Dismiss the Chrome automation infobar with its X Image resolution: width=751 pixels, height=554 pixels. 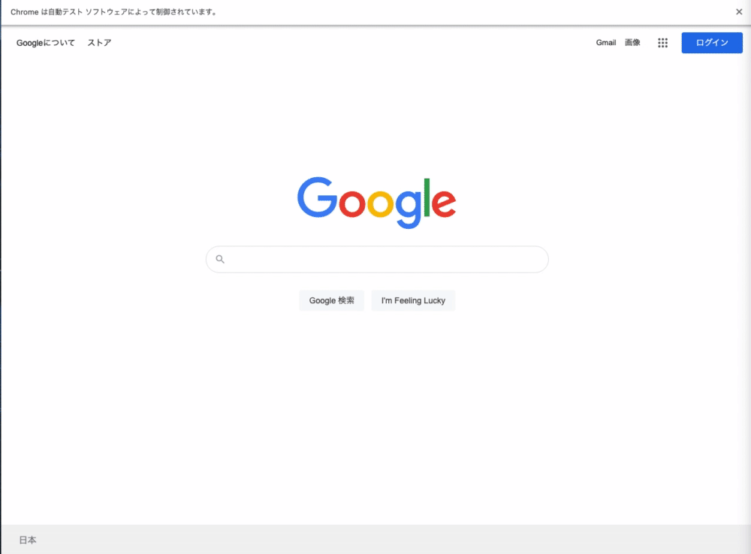tap(738, 12)
